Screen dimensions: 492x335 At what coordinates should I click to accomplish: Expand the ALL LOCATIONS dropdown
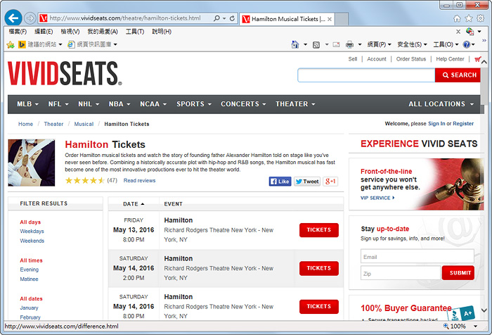441,104
